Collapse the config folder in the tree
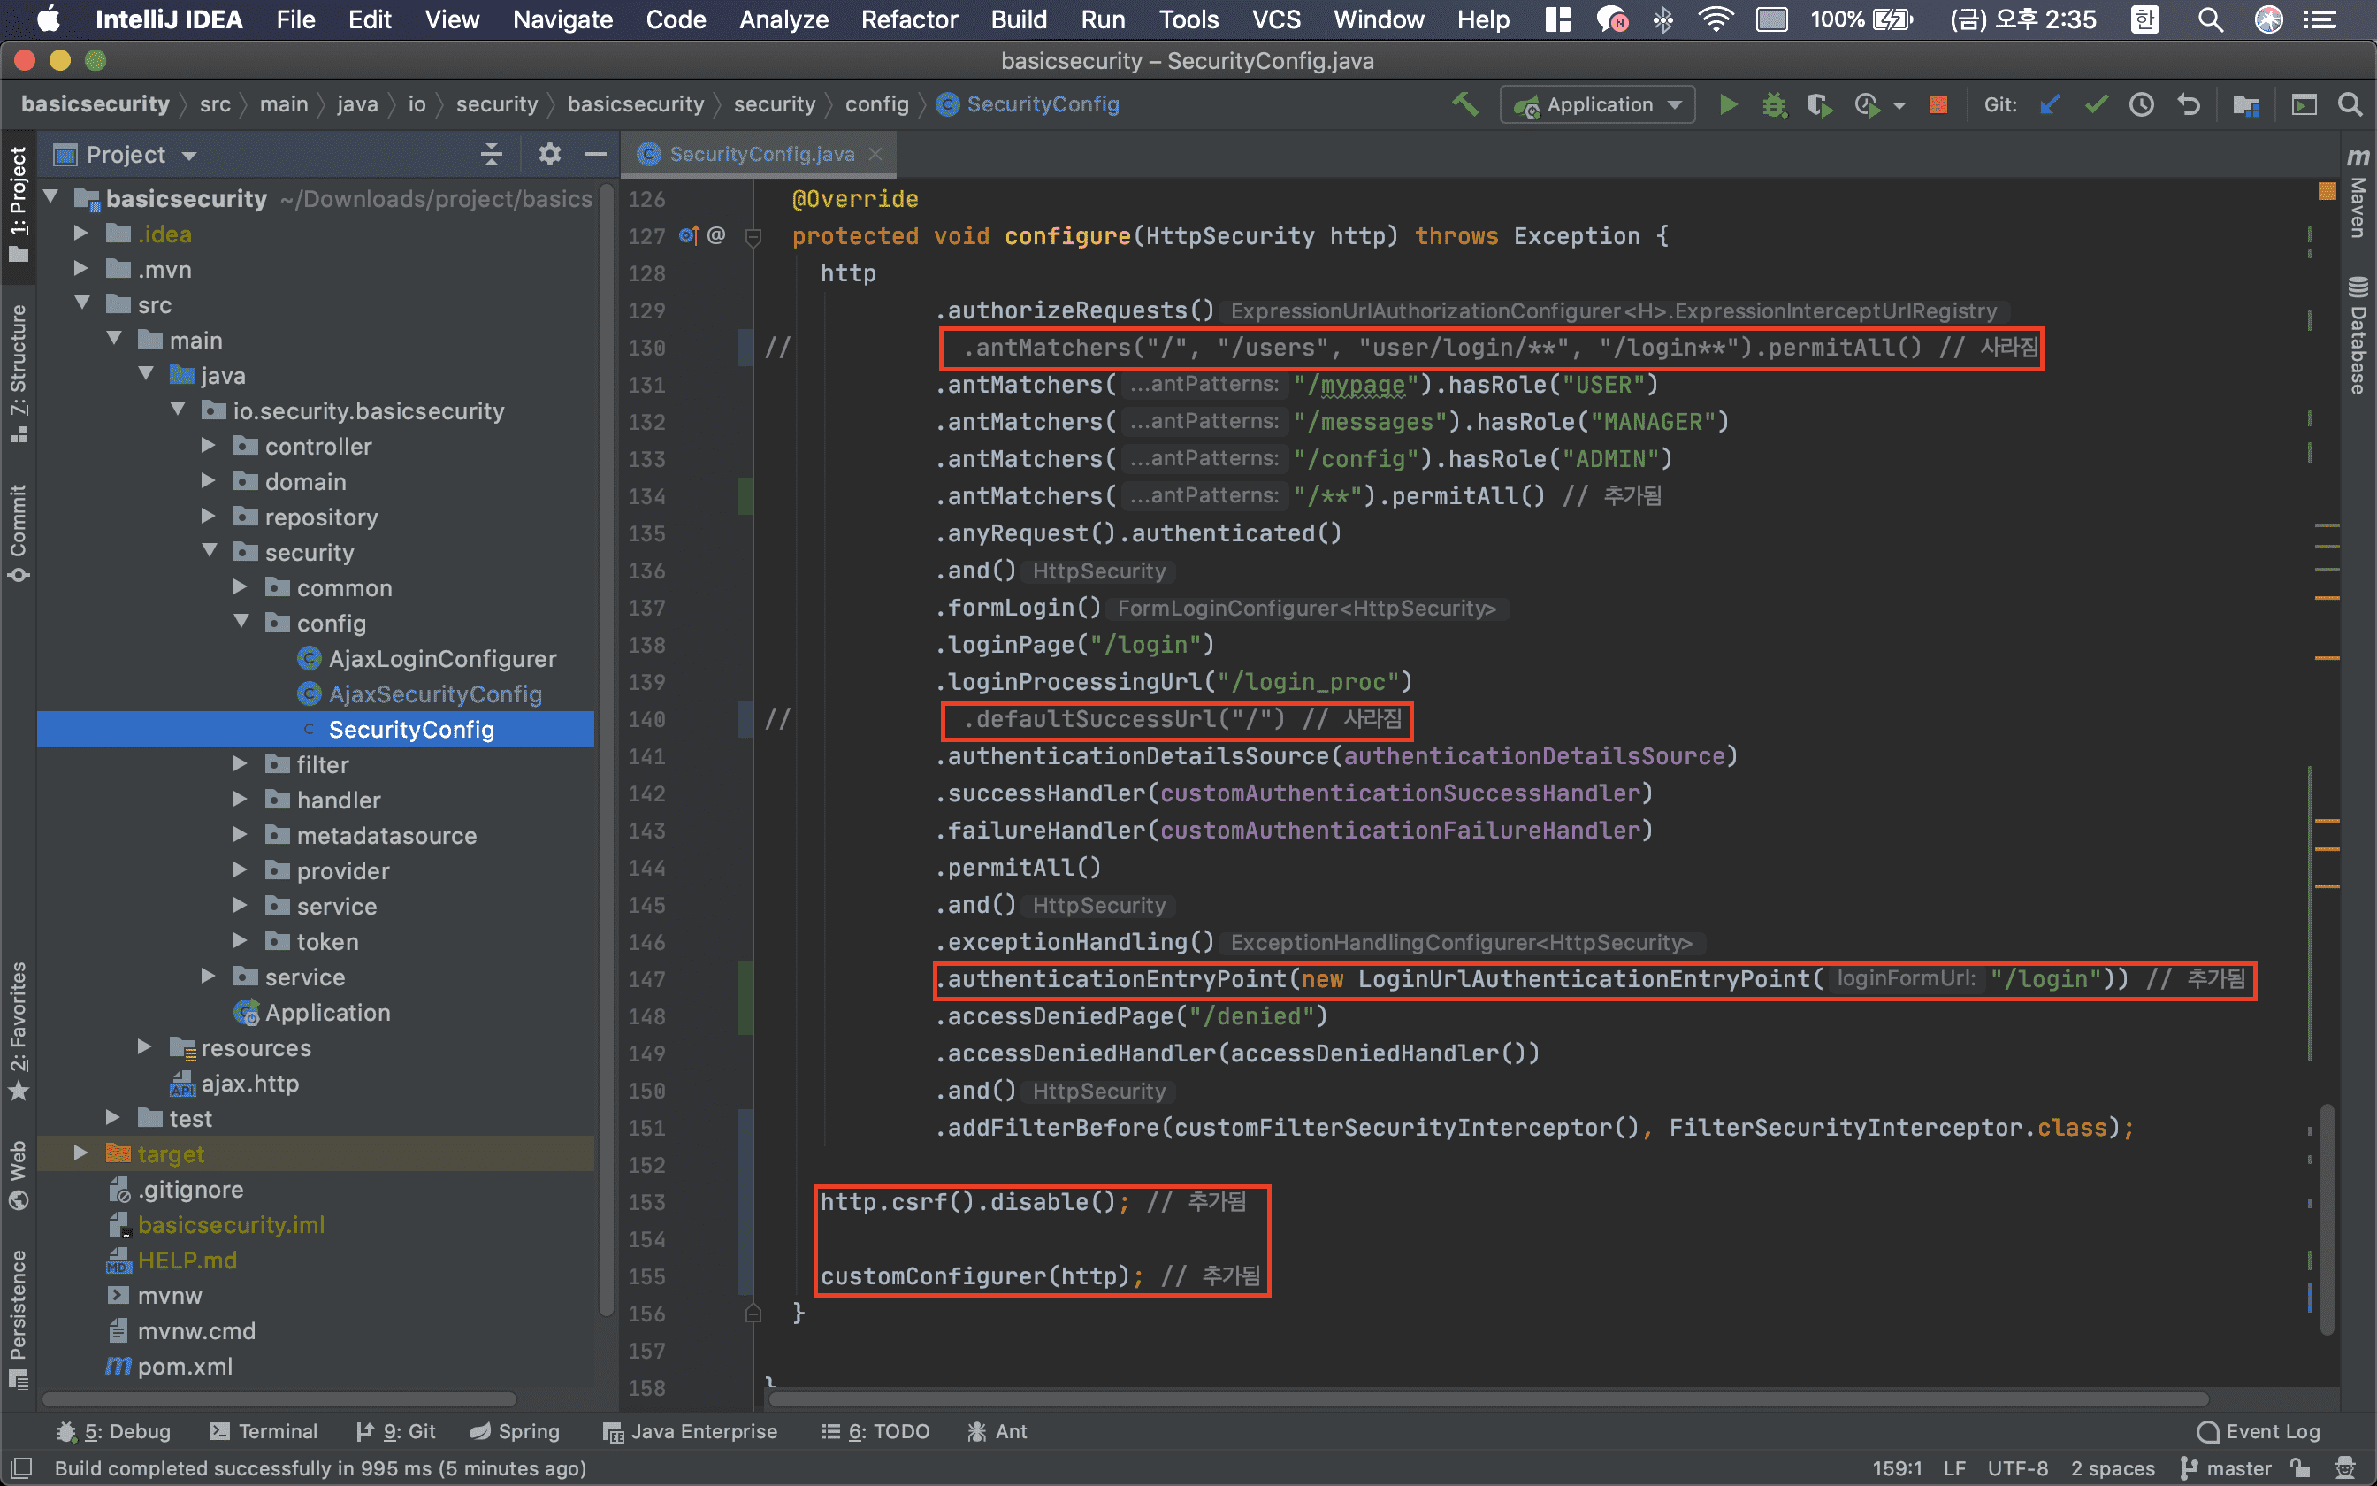Viewport: 2377px width, 1486px height. 241,622
